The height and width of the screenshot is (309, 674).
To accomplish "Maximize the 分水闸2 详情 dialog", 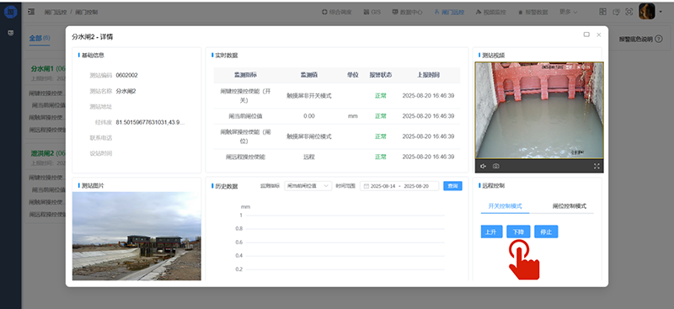I will tap(586, 35).
